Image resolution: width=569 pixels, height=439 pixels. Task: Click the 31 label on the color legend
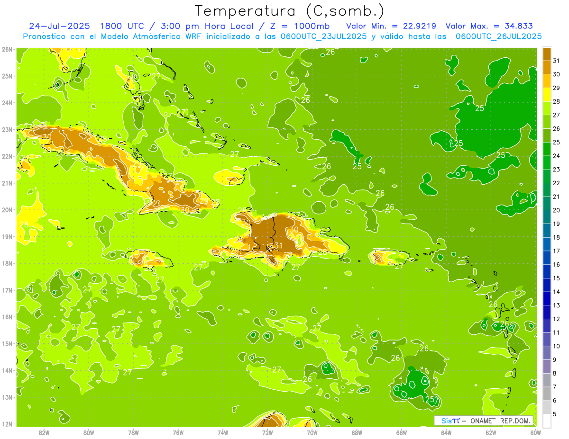[557, 61]
